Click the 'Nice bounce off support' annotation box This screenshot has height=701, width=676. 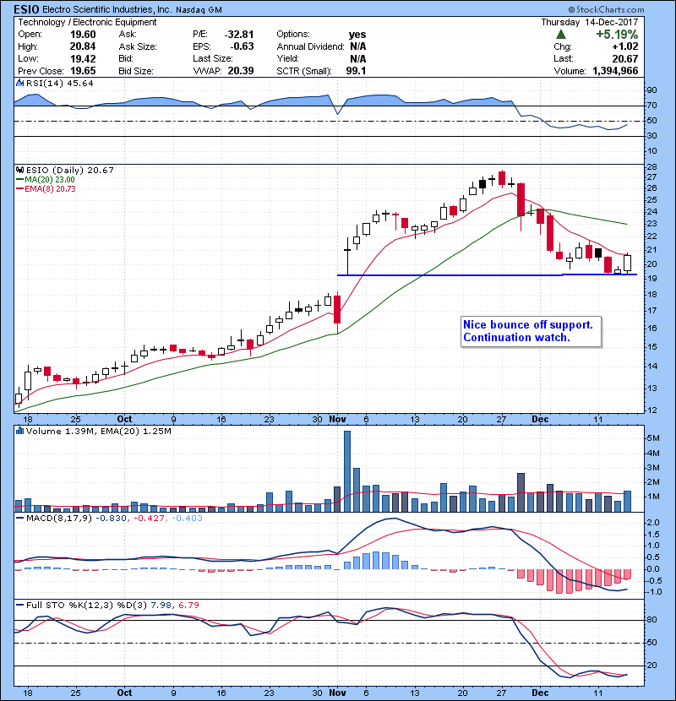531,331
